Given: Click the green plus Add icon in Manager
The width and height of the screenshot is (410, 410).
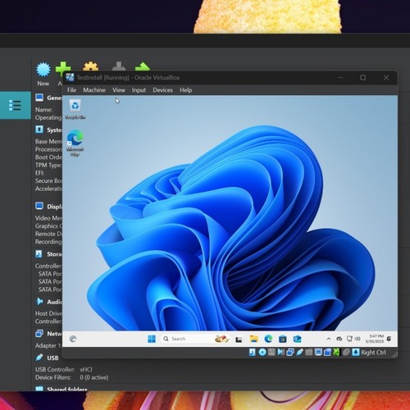Looking at the screenshot, I should point(63,67).
